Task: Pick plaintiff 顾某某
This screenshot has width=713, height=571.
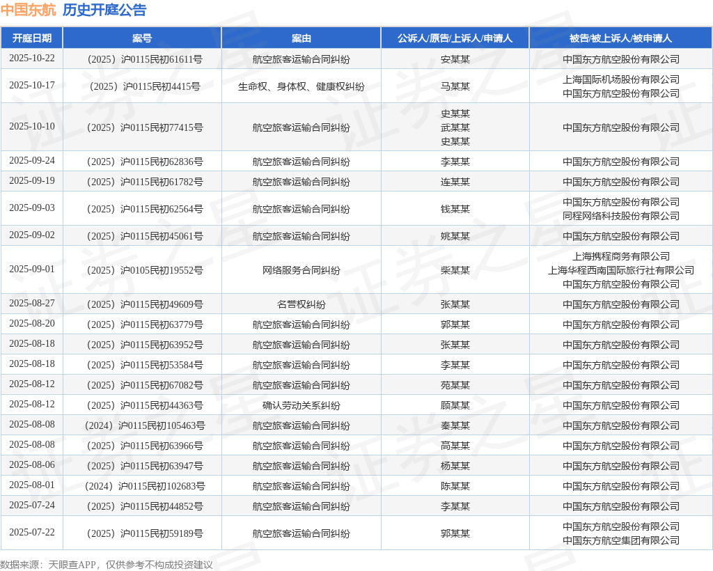Action: (455, 405)
